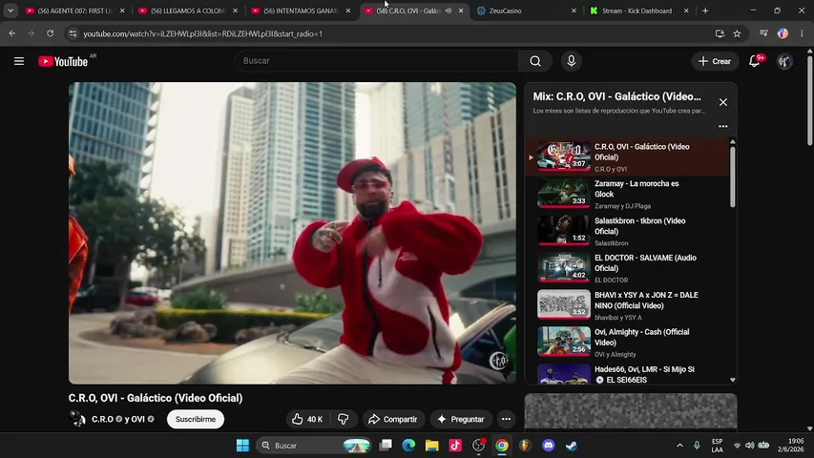814x458 pixels.
Task: Open Mix playlist three-dot options
Action: 722,126
